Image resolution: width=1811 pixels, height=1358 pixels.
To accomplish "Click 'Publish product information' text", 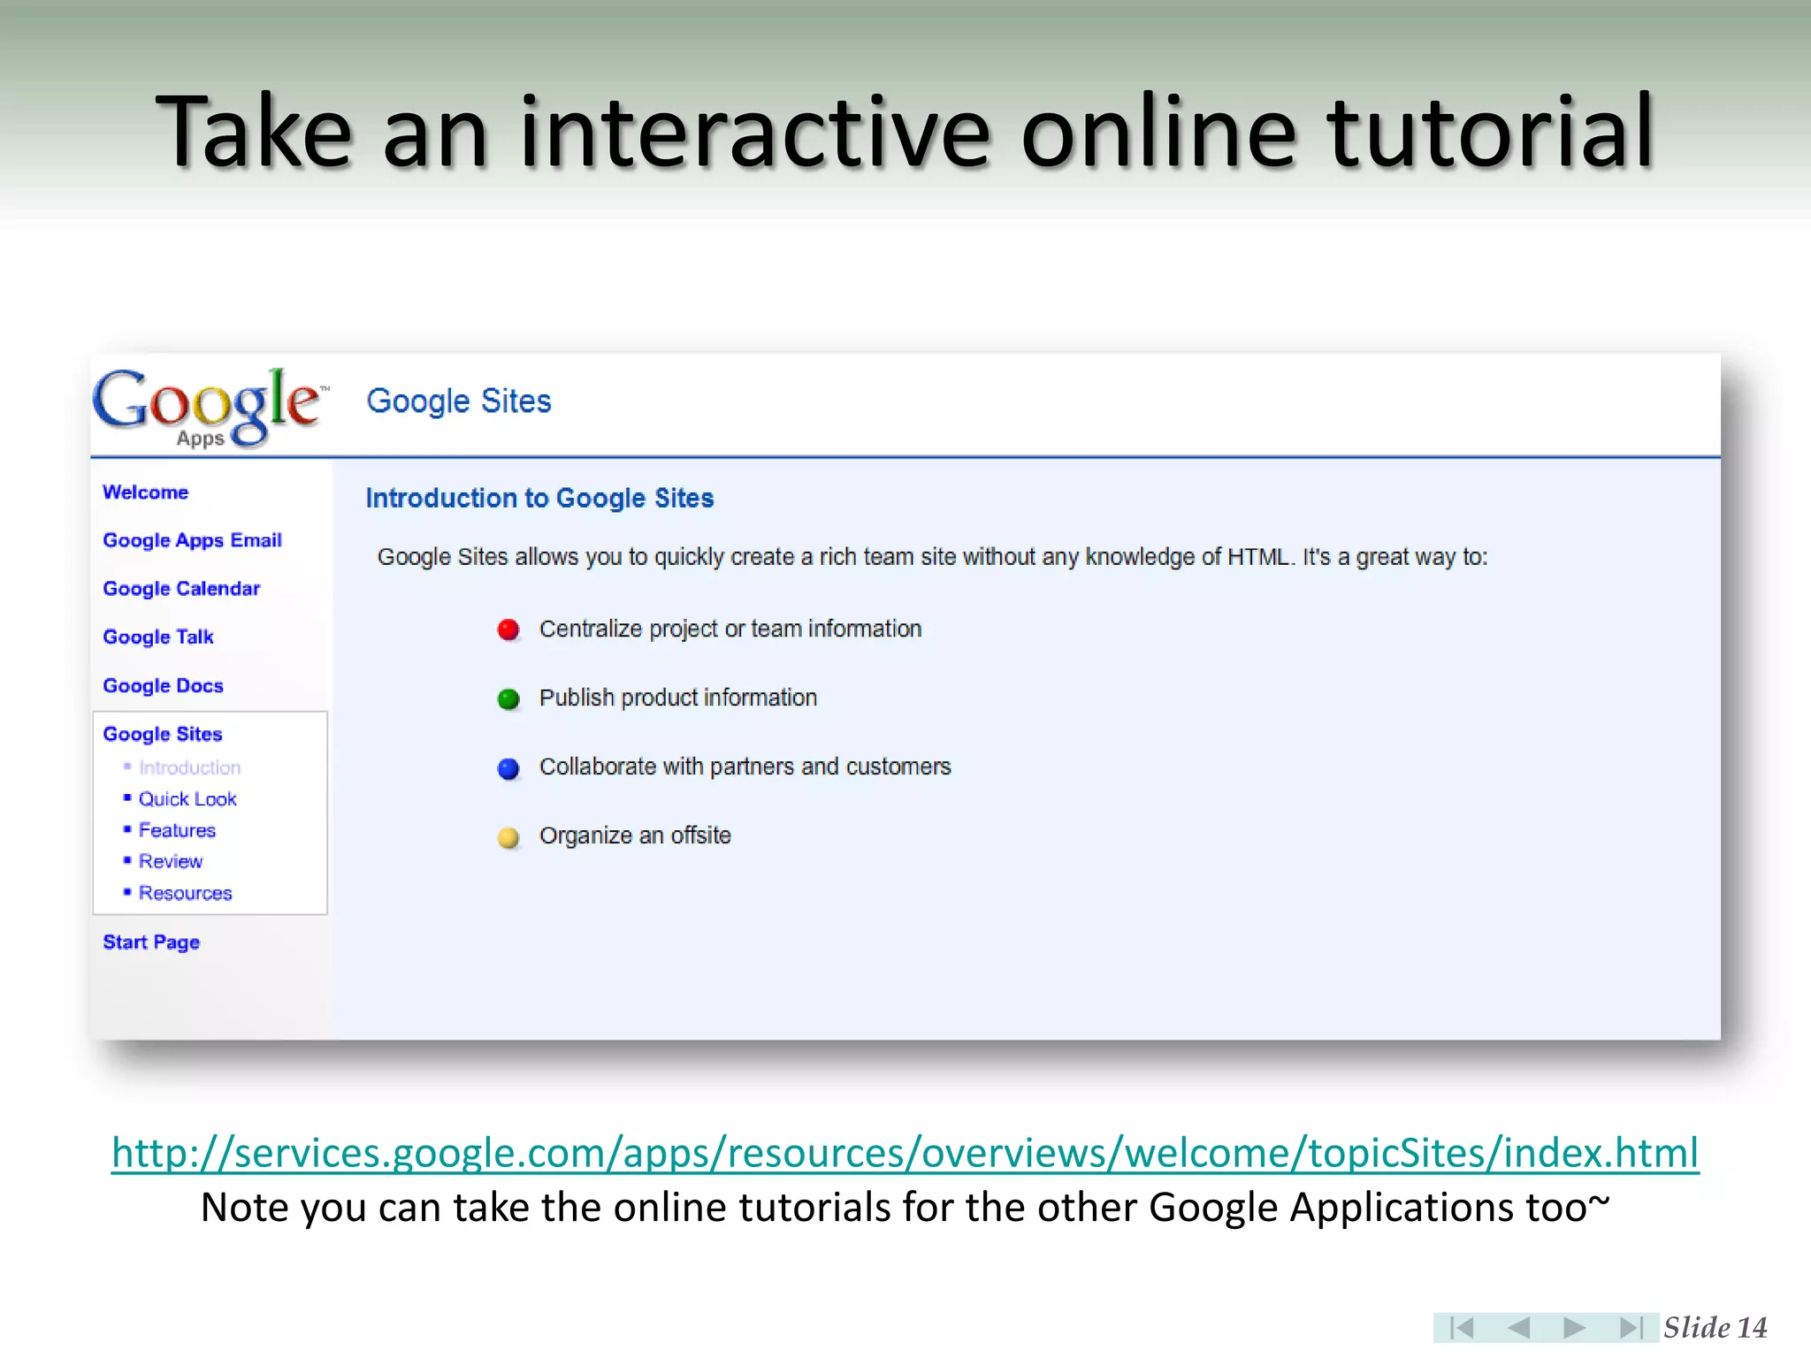I will point(678,698).
